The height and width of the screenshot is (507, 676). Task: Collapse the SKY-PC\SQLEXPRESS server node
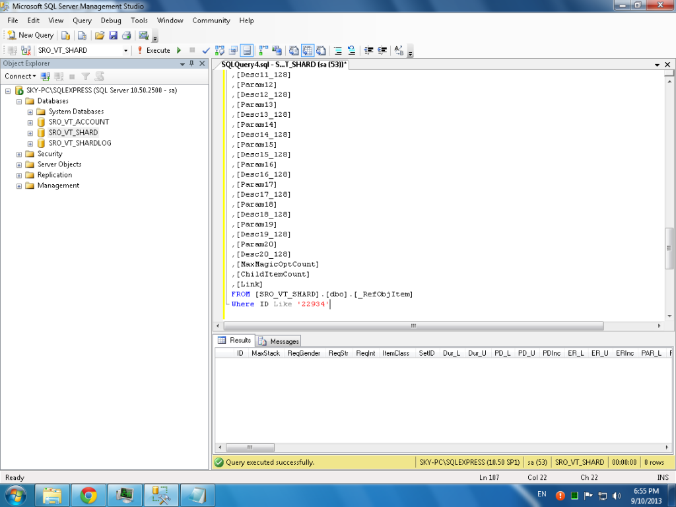(8, 90)
